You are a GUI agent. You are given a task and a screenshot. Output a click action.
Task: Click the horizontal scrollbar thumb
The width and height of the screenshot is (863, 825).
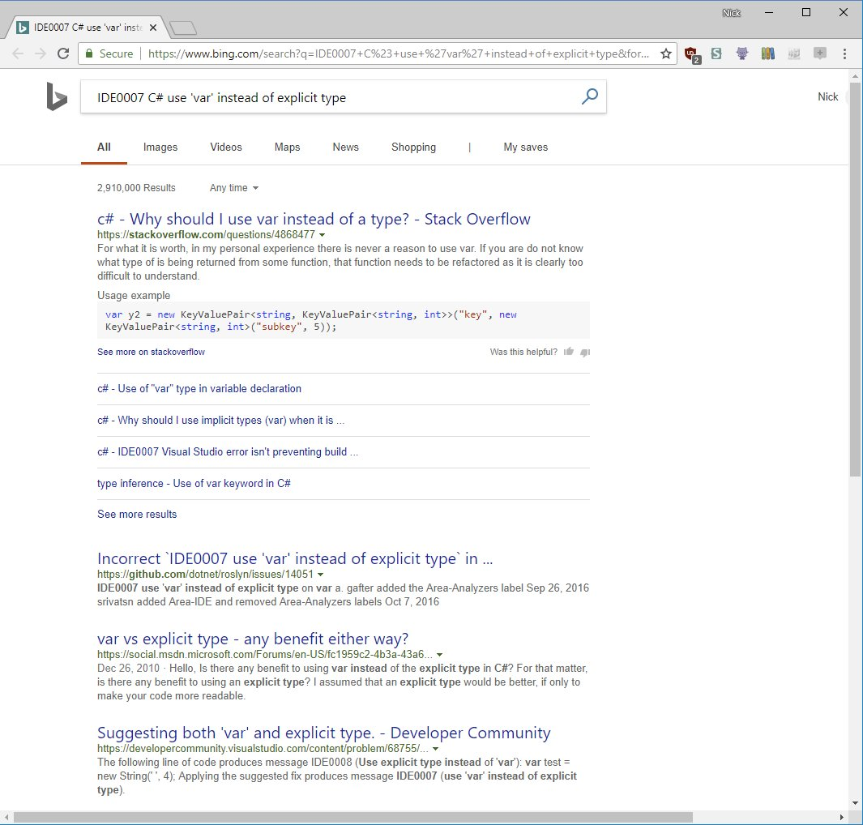coord(352,817)
